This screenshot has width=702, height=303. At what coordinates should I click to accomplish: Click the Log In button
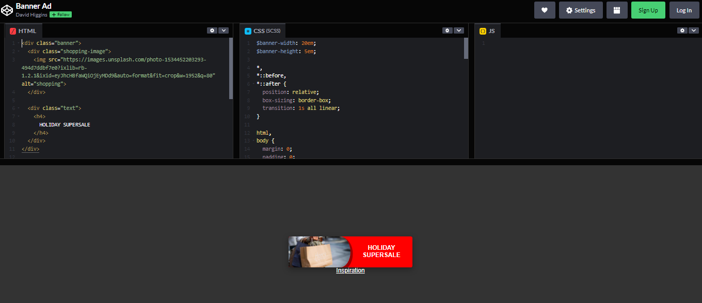pyautogui.click(x=684, y=9)
